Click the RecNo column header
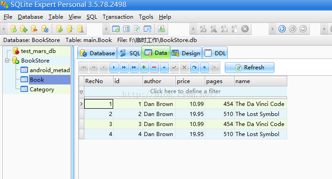This screenshot has height=179, width=332. (x=98, y=81)
